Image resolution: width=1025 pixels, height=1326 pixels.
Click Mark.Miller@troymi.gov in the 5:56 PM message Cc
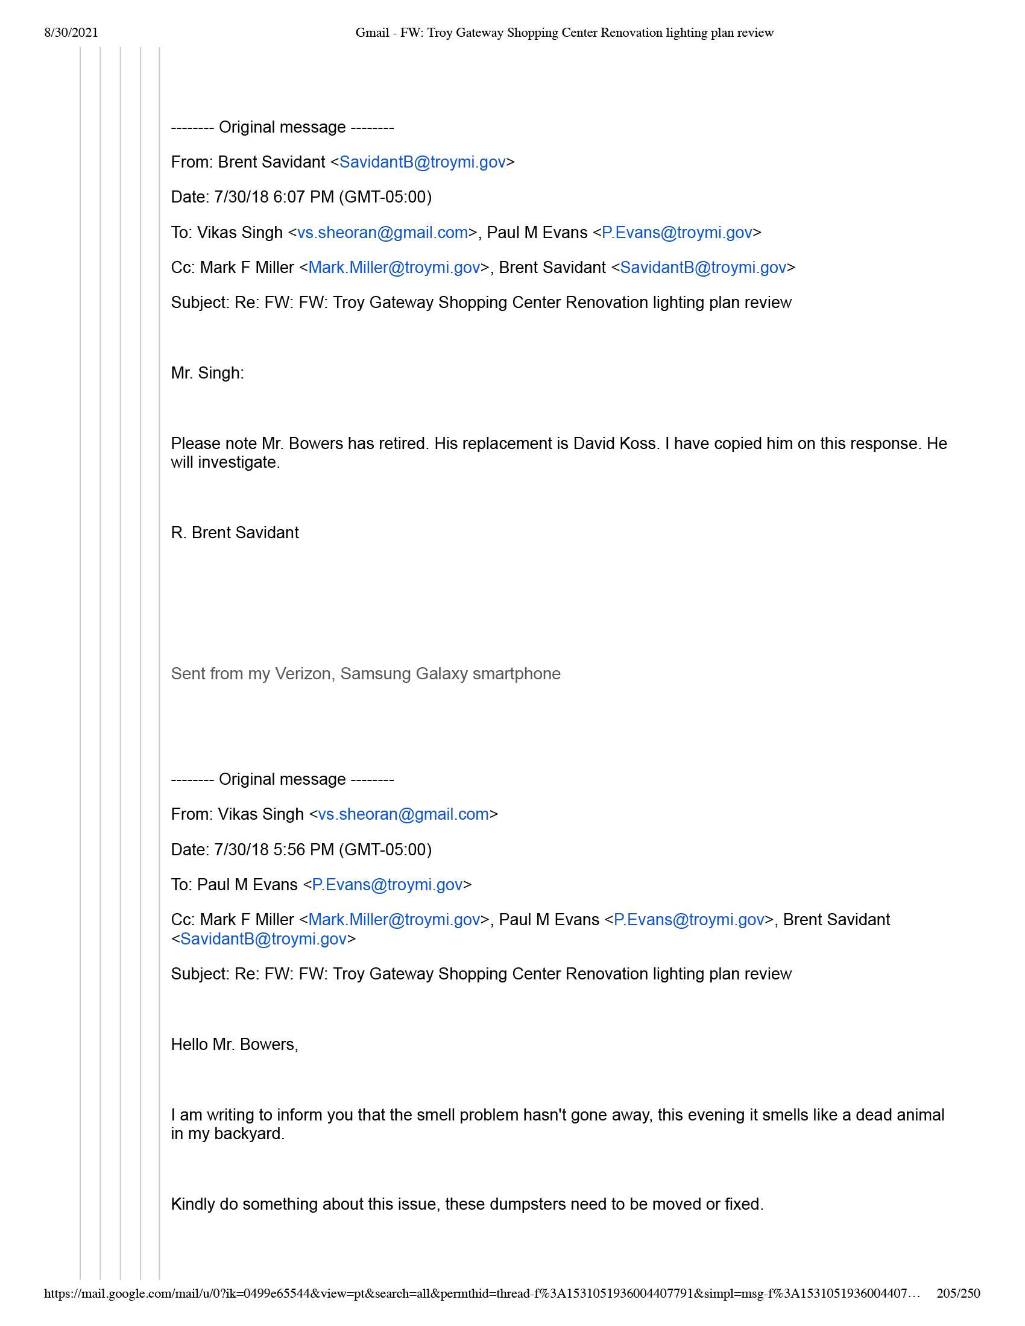click(394, 920)
